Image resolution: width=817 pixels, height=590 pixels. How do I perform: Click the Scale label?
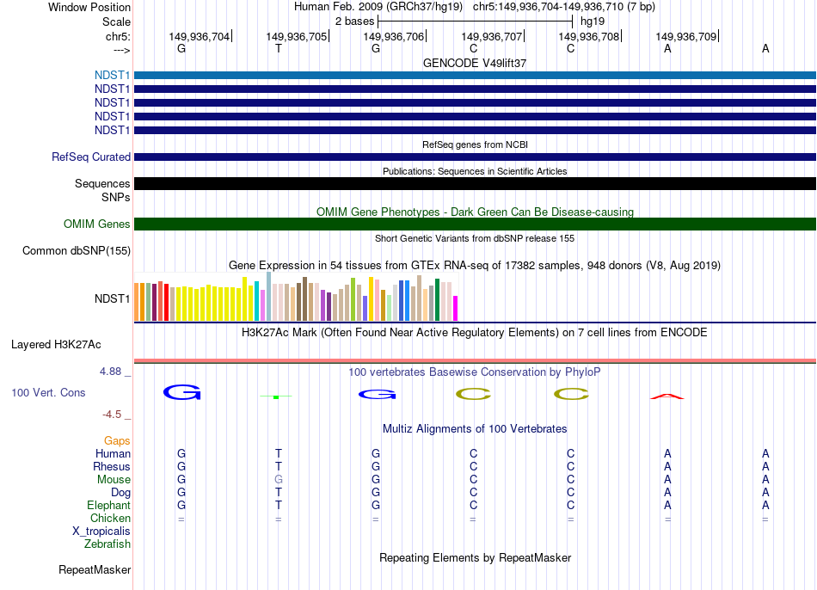[x=116, y=22]
